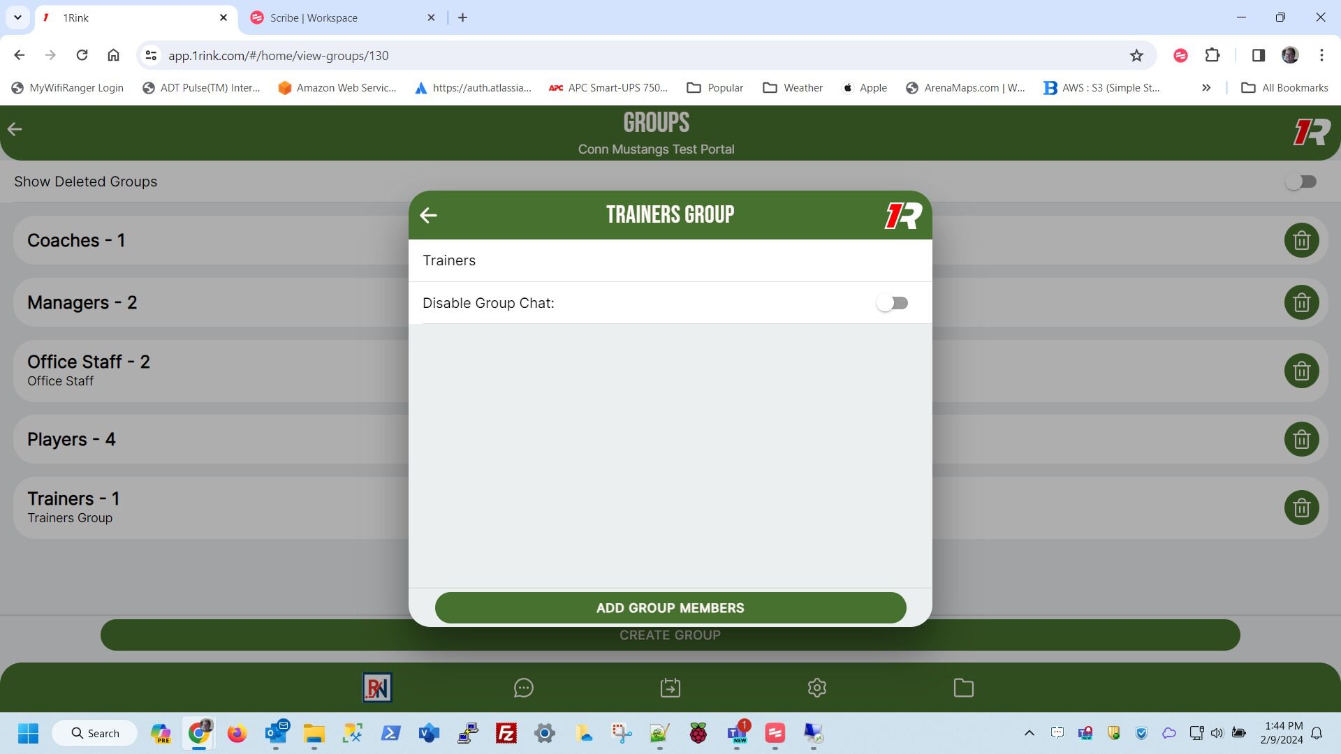1341x754 pixels.
Task: Click the Groups page back arrow
Action: 15,129
